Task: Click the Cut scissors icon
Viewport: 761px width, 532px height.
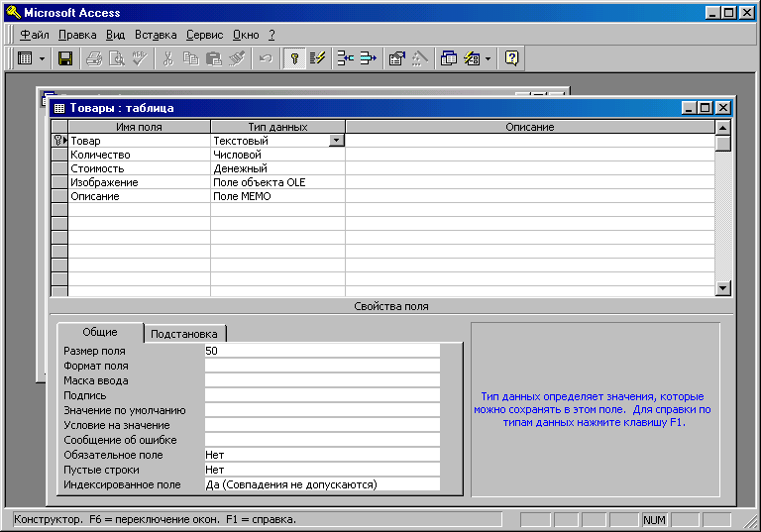Action: [168, 58]
